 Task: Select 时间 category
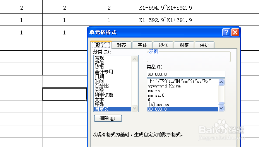[113, 81]
